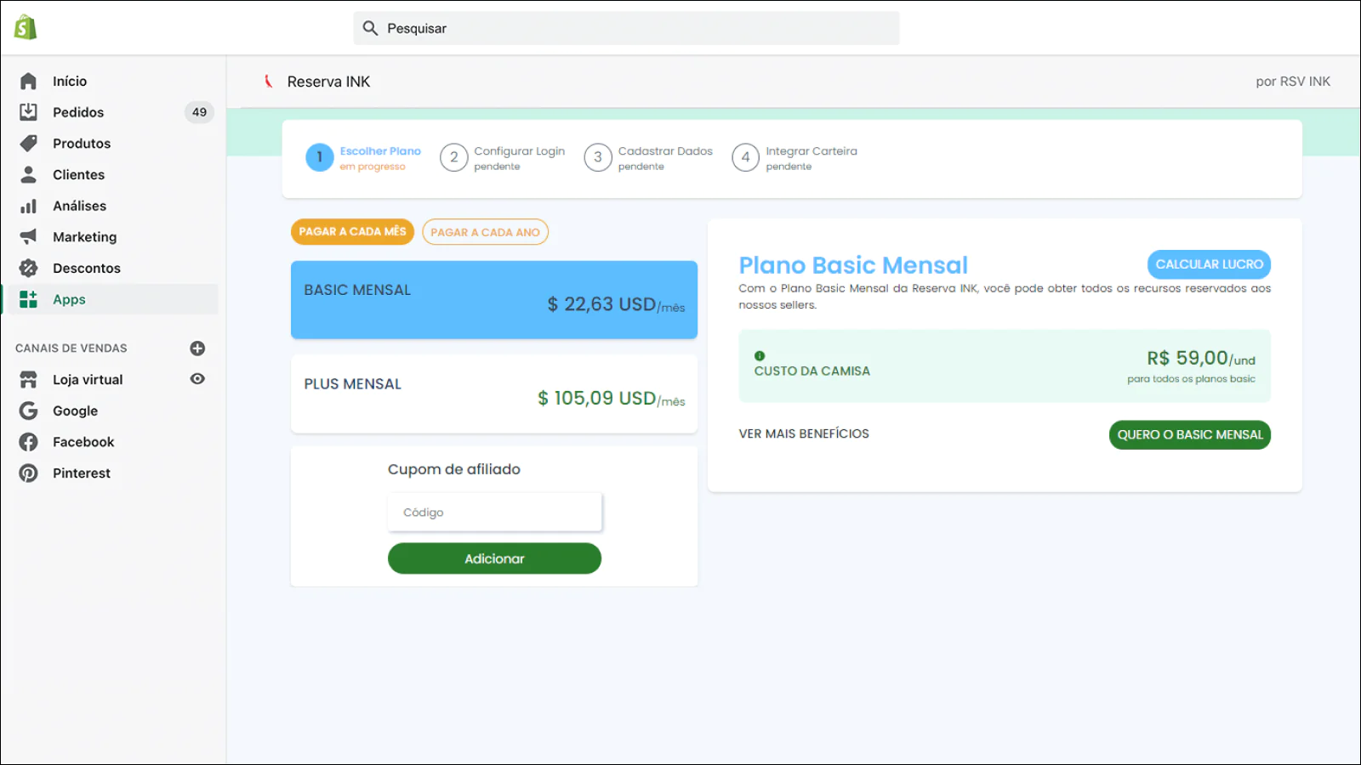
Task: Click the Clientes person icon
Action: pyautogui.click(x=28, y=174)
